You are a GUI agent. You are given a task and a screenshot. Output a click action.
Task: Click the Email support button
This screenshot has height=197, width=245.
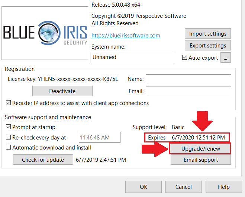point(201,160)
